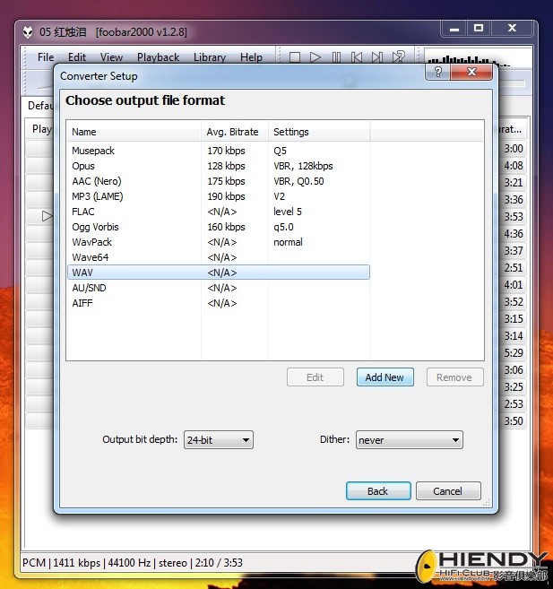Click the Next track toolbar icon

pyautogui.click(x=377, y=57)
